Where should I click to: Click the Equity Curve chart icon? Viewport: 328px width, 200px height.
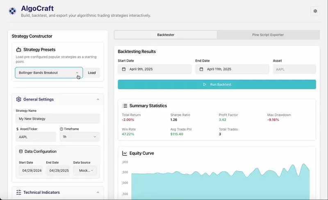[125, 154]
